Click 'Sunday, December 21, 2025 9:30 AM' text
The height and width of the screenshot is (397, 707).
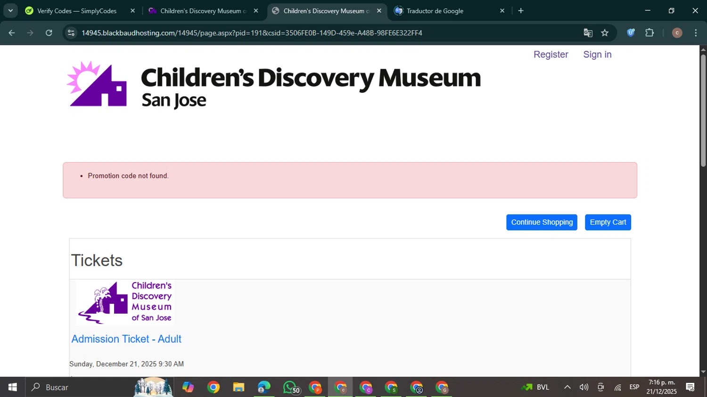[x=126, y=364]
